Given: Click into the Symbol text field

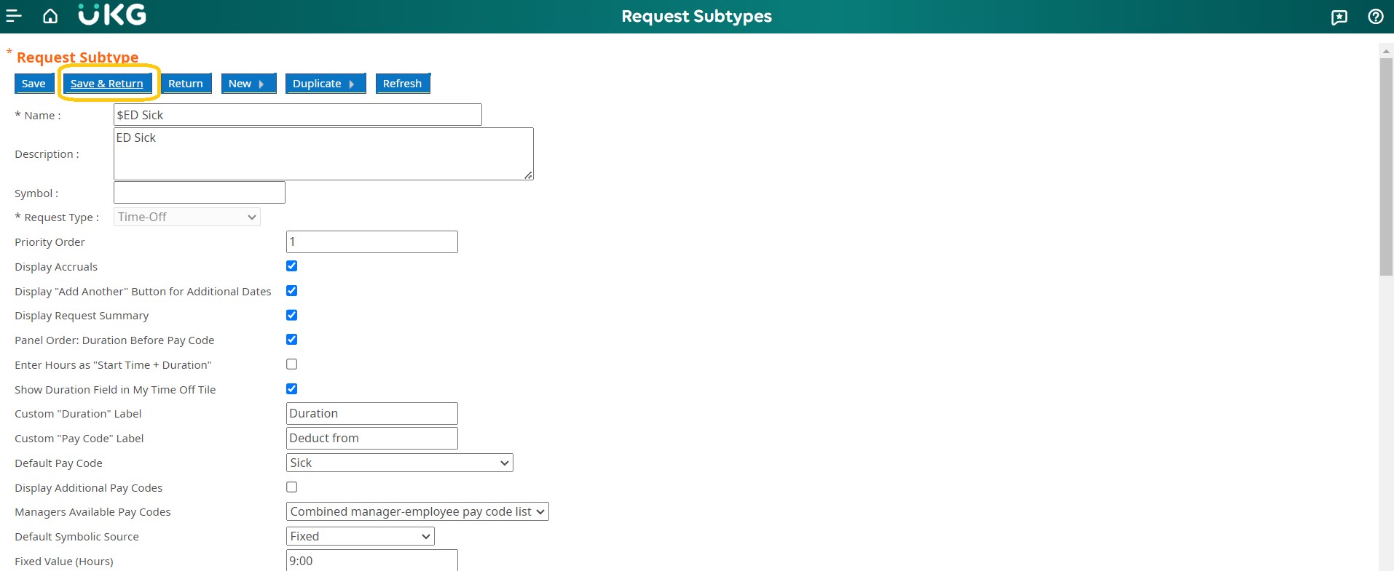Looking at the screenshot, I should click(x=200, y=193).
